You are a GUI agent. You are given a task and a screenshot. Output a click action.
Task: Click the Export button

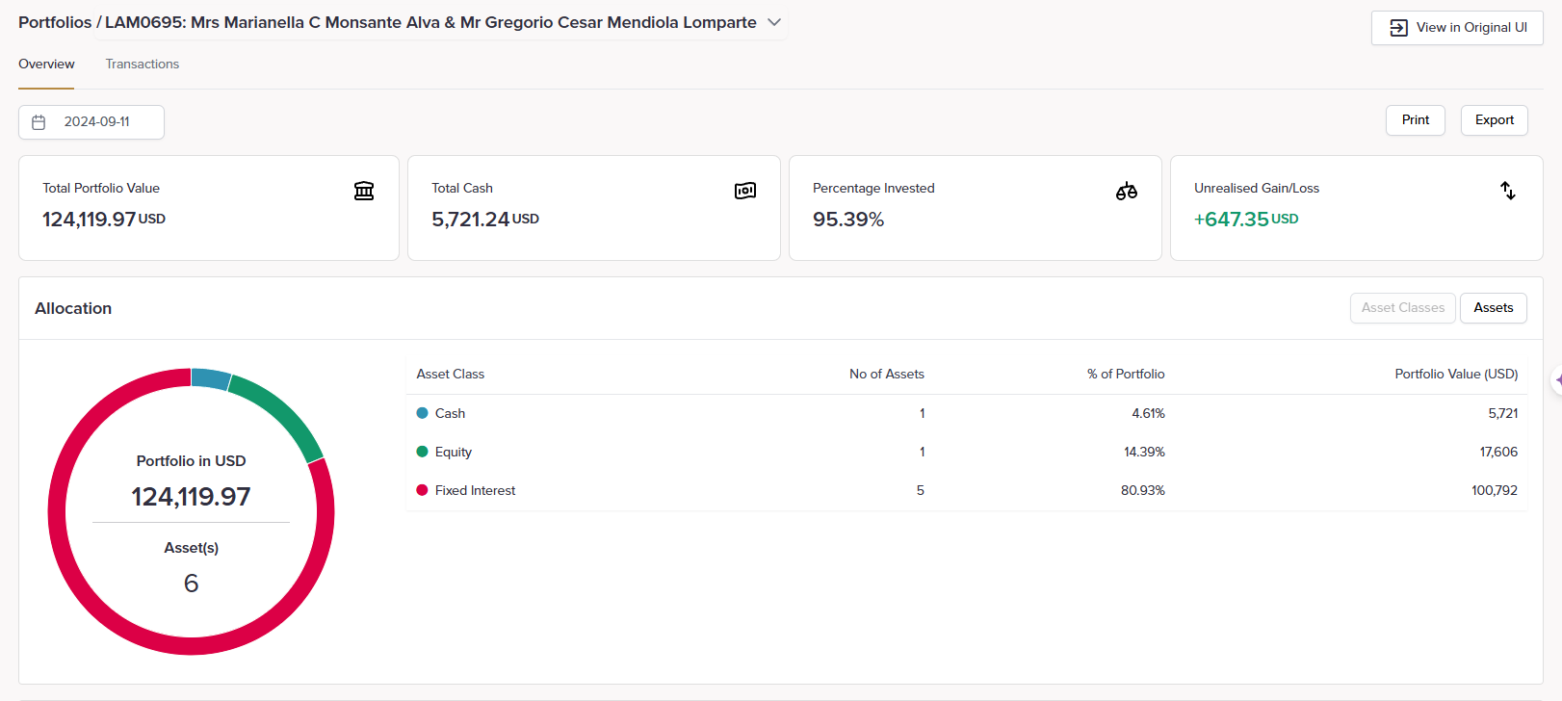click(x=1494, y=120)
